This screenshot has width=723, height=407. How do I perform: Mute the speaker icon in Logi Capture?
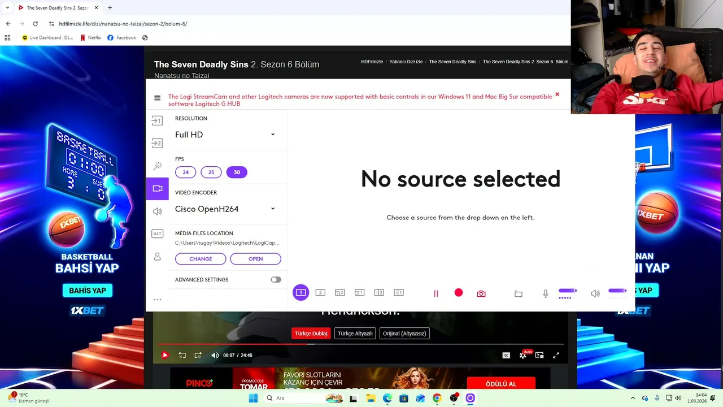coord(595,293)
